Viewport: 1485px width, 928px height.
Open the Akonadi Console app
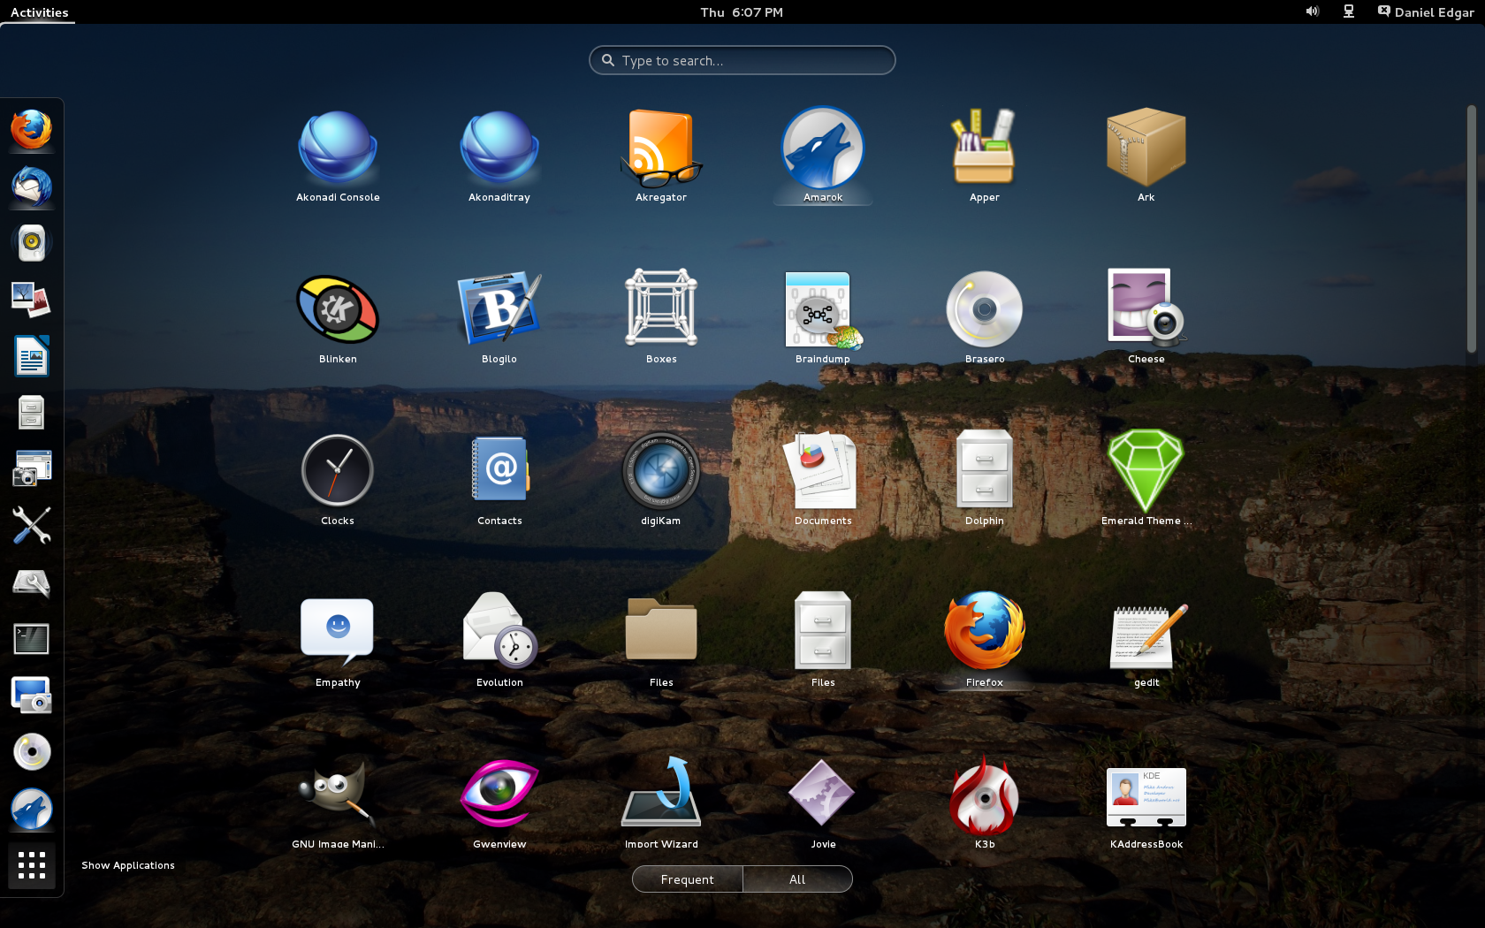coord(338,156)
